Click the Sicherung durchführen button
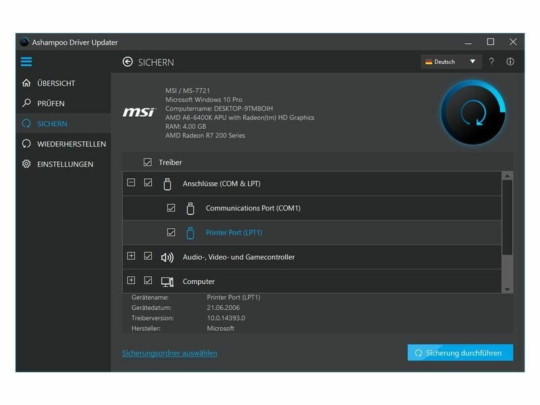540x405 pixels. 460,353
